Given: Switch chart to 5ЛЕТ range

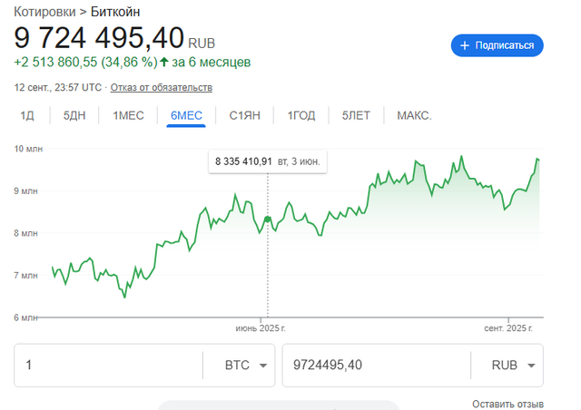Looking at the screenshot, I should (x=356, y=115).
